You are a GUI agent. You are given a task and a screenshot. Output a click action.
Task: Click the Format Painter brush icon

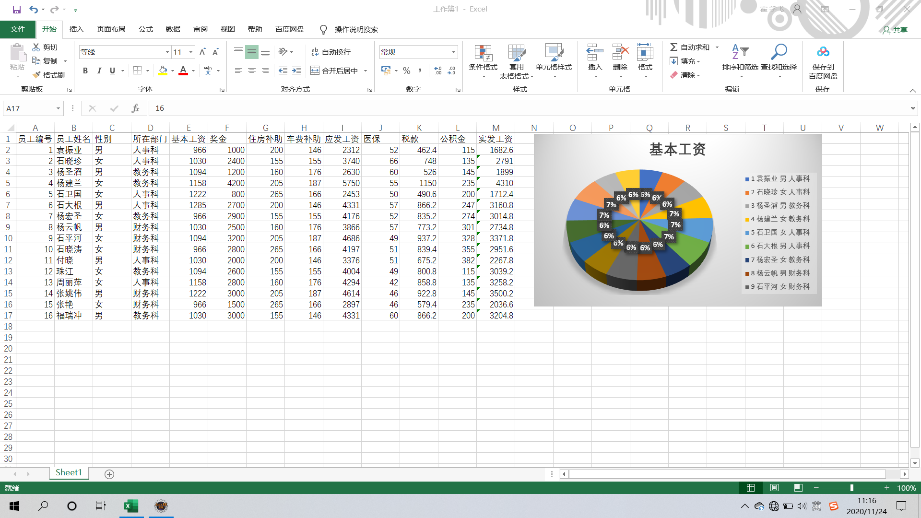point(37,75)
